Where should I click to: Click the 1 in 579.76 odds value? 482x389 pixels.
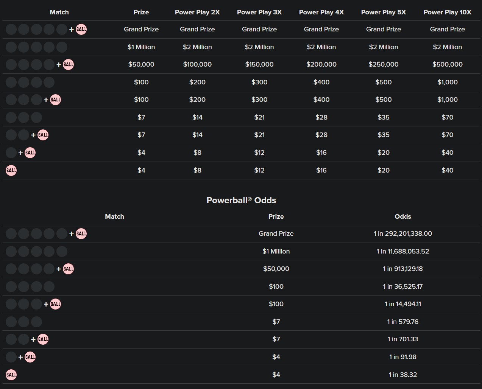point(403,322)
